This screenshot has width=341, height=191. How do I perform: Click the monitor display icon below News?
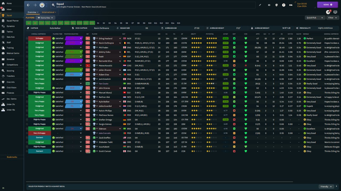click(335, 12)
